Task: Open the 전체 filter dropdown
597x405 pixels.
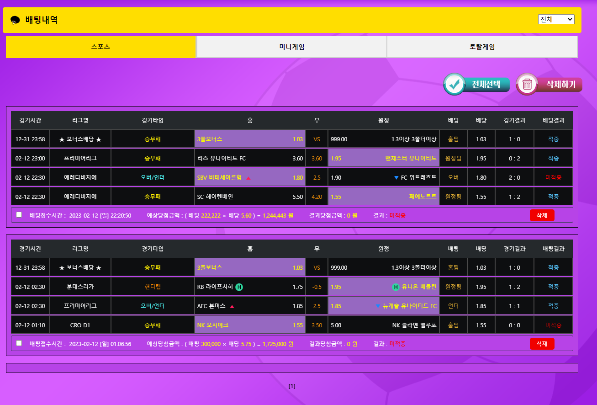Action: pos(556,19)
